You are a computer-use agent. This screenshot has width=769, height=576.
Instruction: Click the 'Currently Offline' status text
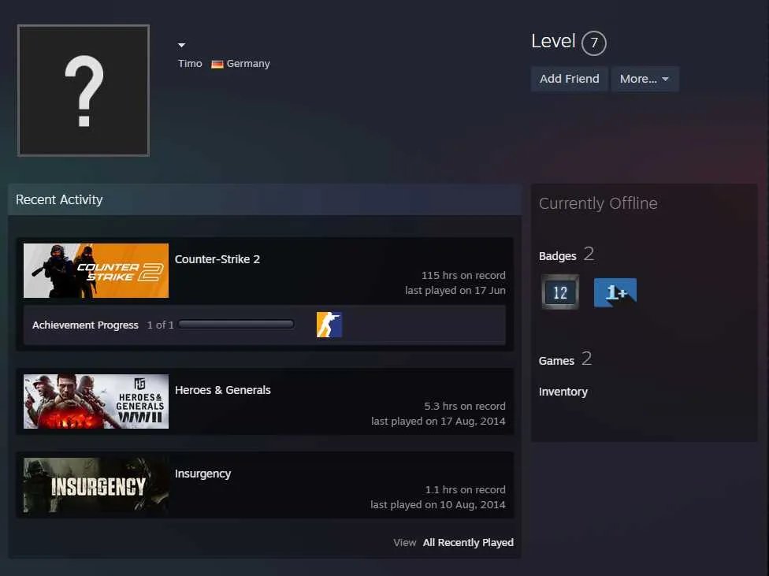[598, 203]
